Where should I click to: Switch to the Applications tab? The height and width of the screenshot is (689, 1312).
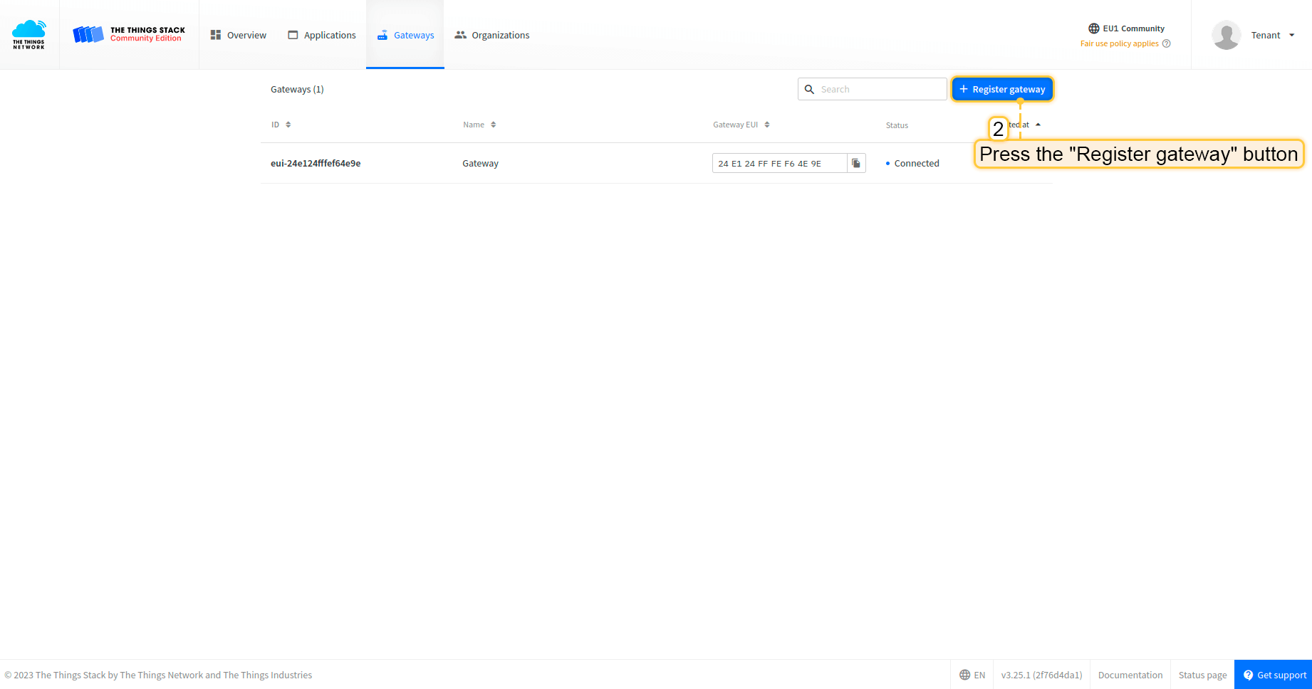(x=322, y=34)
